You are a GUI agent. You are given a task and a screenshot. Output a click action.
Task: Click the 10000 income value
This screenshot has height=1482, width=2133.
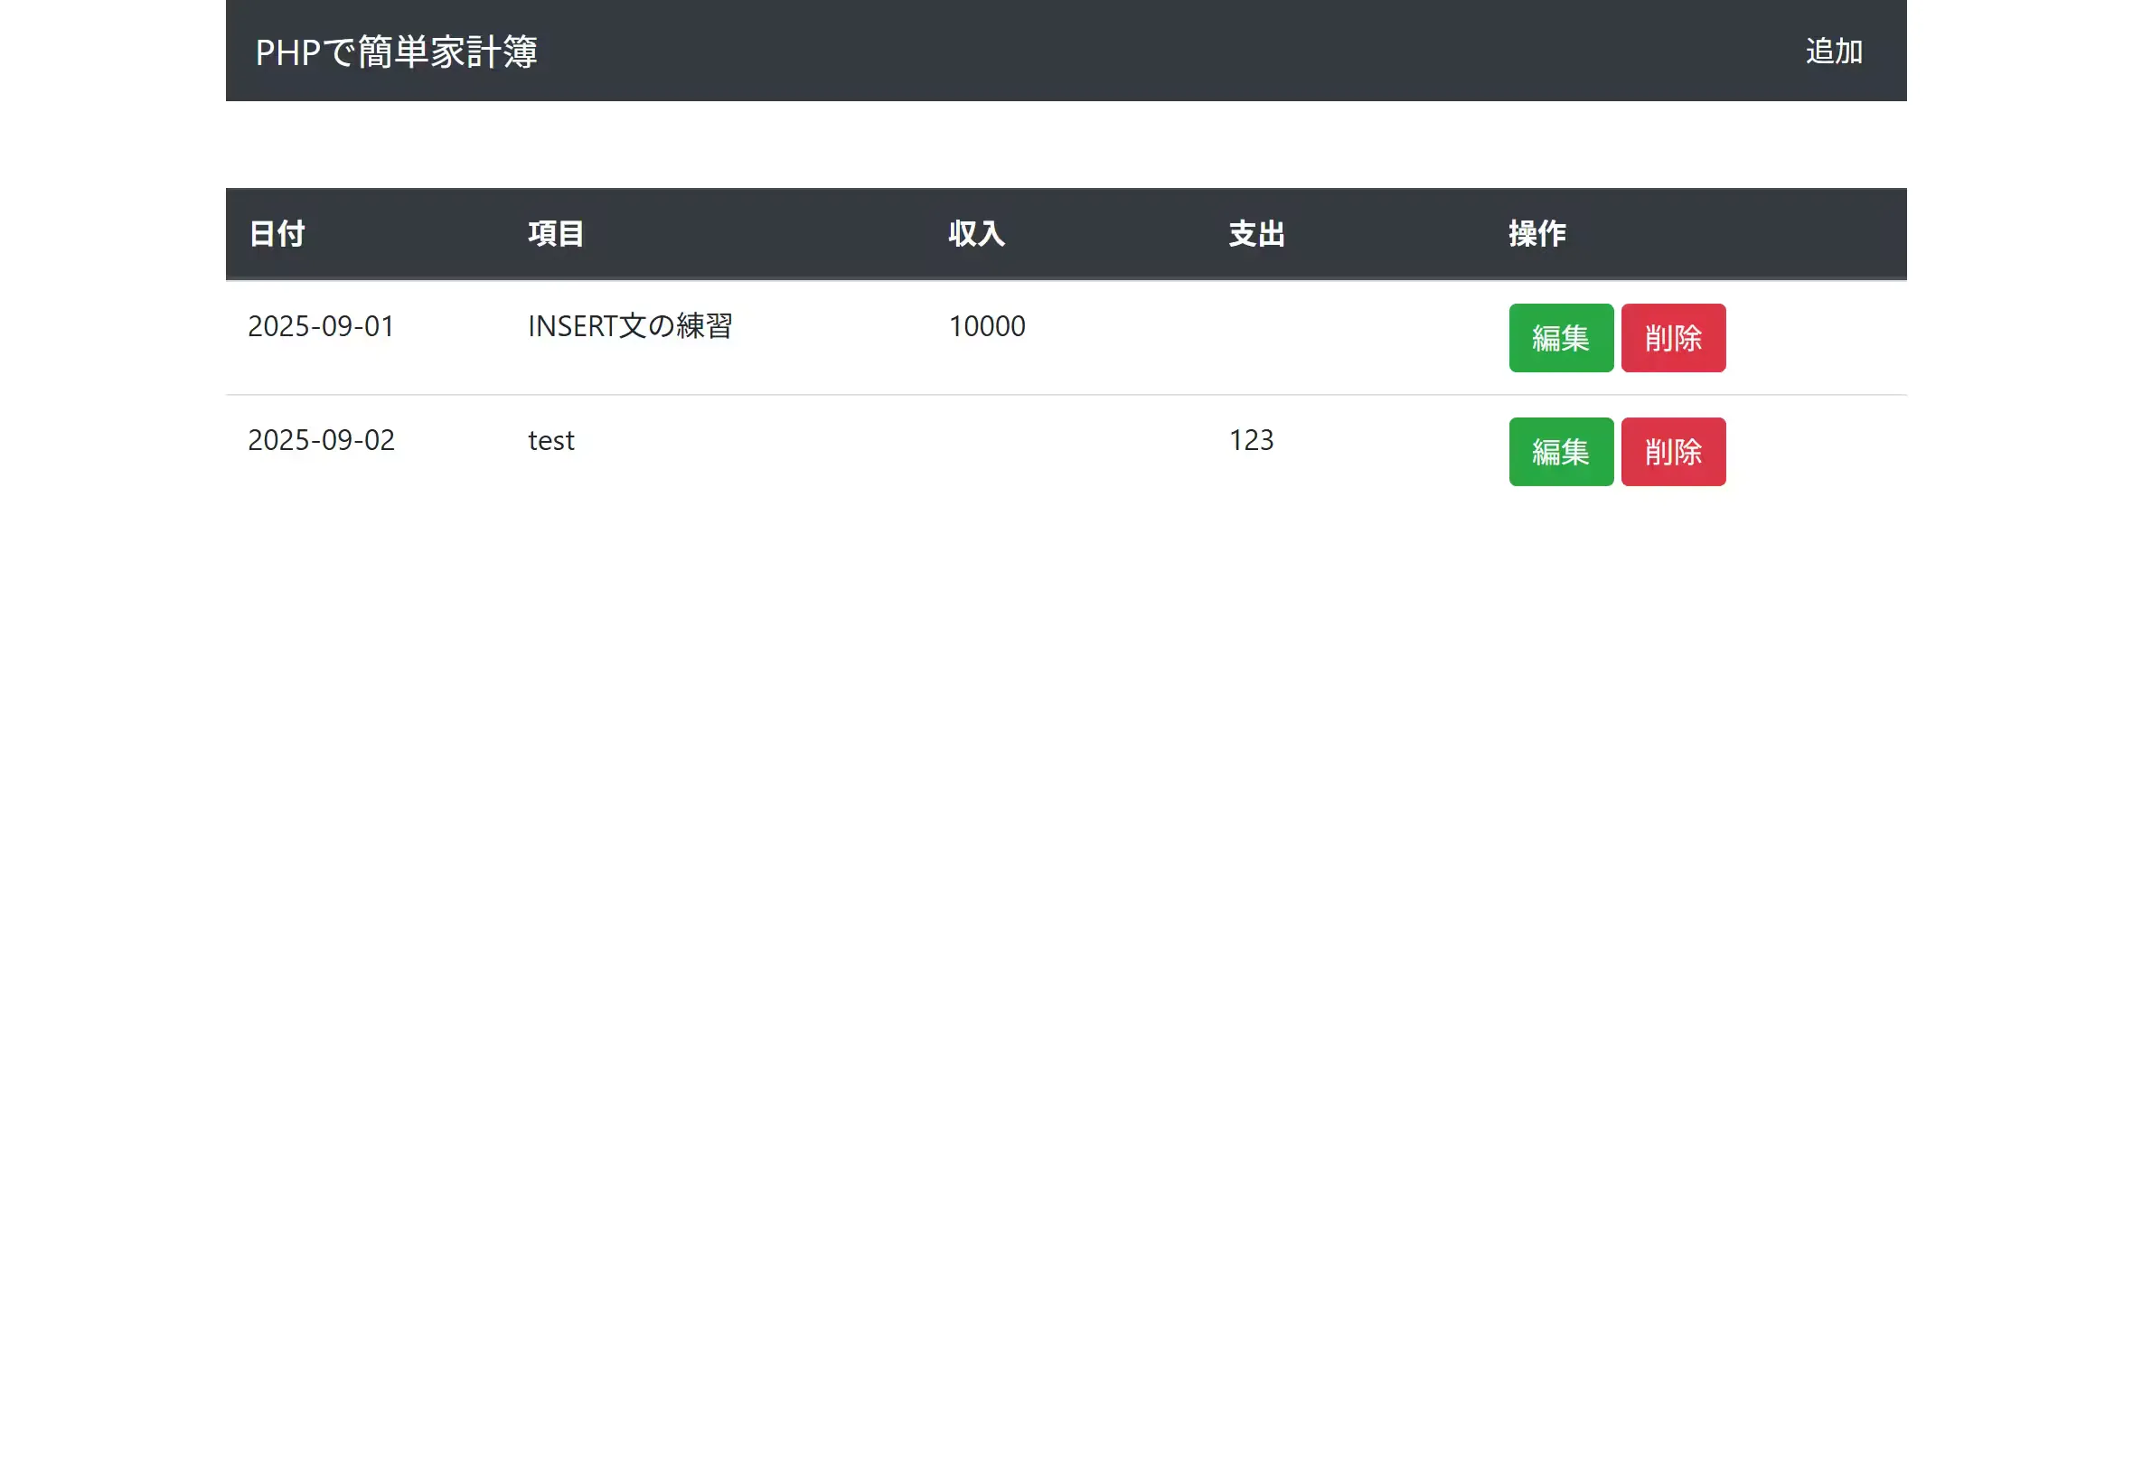986,327
